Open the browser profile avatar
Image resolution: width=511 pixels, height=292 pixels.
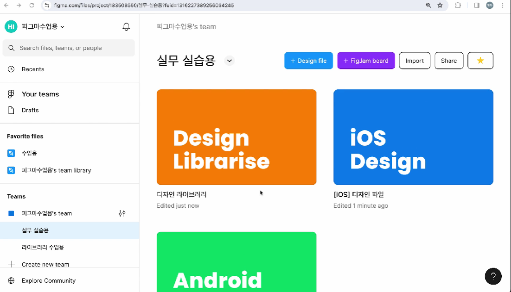click(490, 5)
